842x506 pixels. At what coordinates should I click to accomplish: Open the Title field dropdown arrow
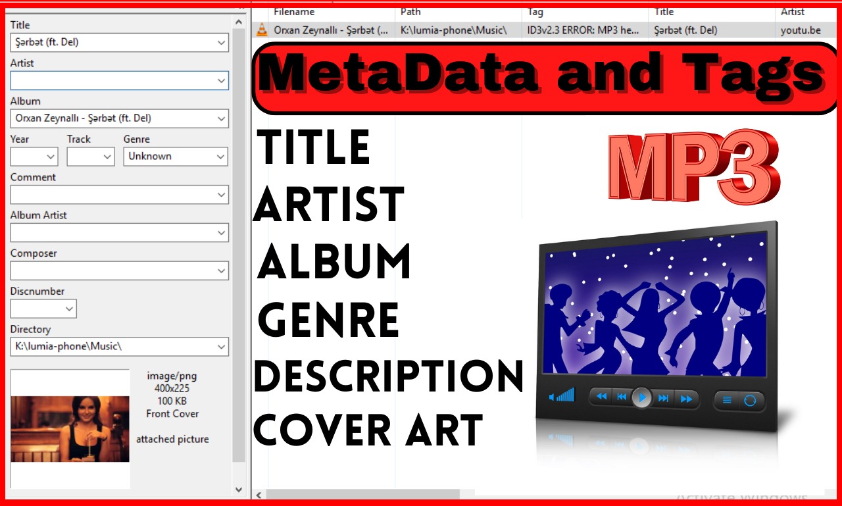coord(221,43)
